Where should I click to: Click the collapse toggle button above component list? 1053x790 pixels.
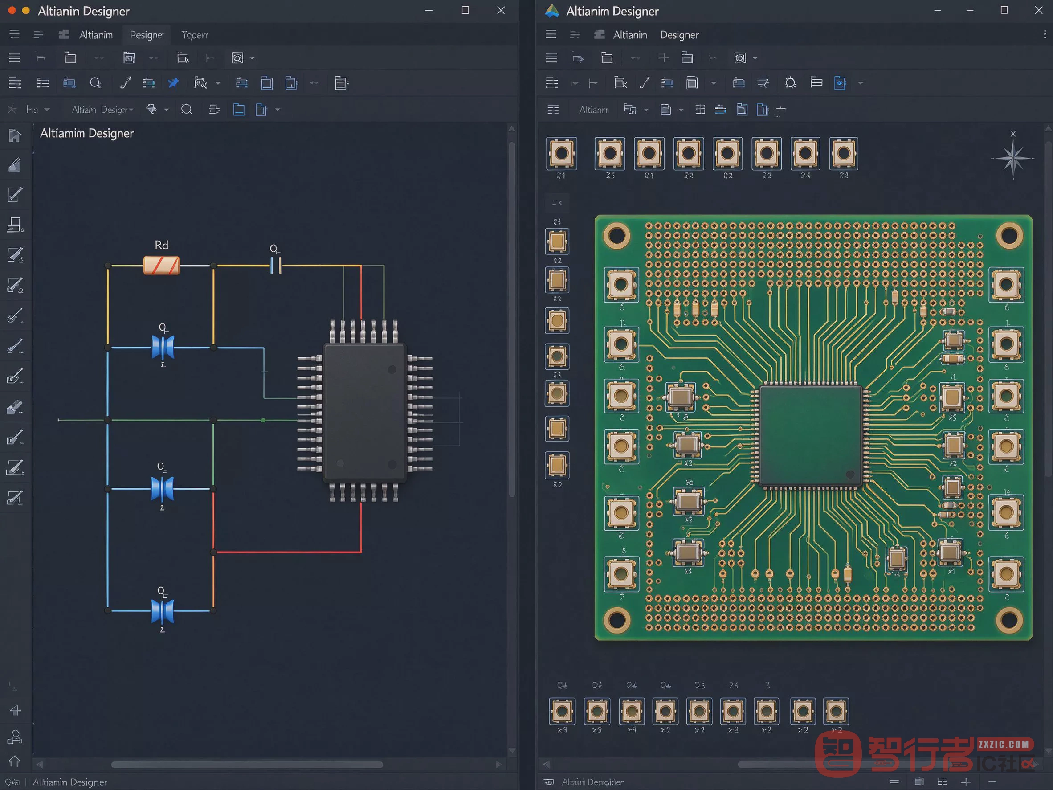point(556,203)
